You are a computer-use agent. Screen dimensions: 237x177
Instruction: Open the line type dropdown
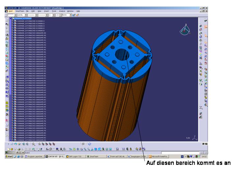[46, 15]
